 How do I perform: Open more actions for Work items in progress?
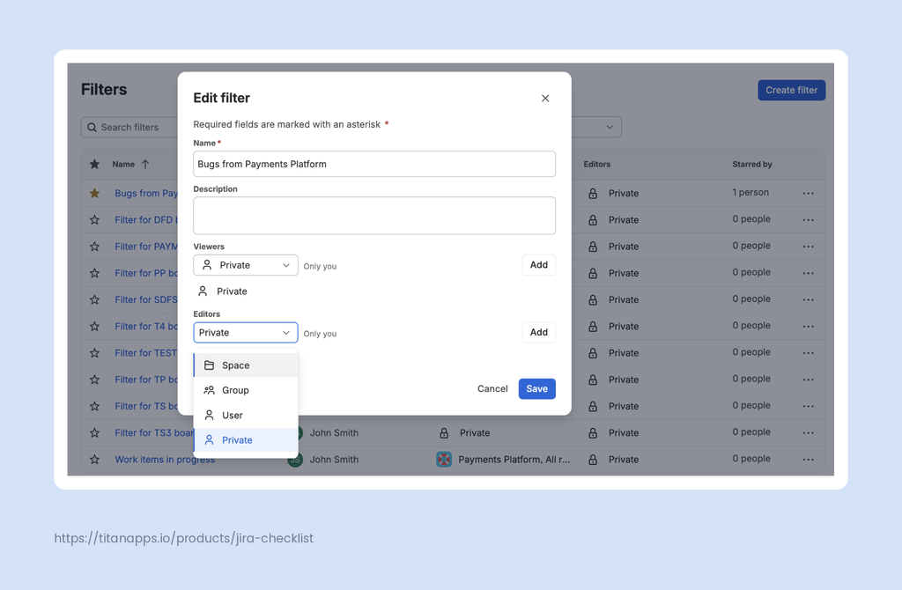pos(809,460)
